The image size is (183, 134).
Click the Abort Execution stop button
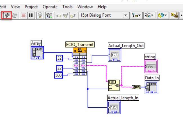[x=23, y=15]
